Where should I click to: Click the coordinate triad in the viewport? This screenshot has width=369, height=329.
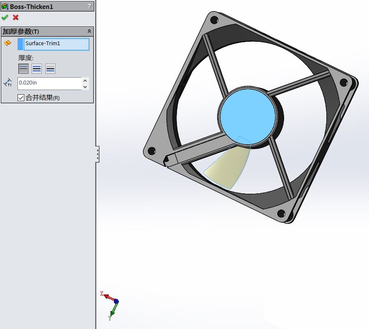pos(110,305)
